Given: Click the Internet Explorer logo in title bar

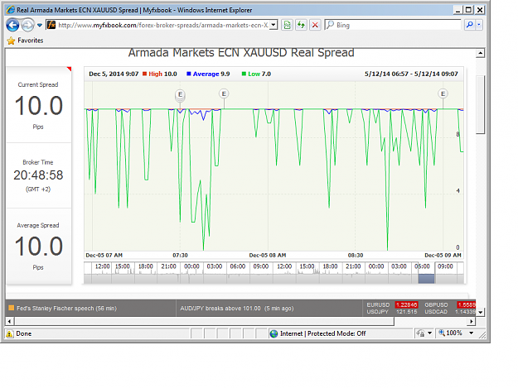Looking at the screenshot, I should [x=11, y=10].
